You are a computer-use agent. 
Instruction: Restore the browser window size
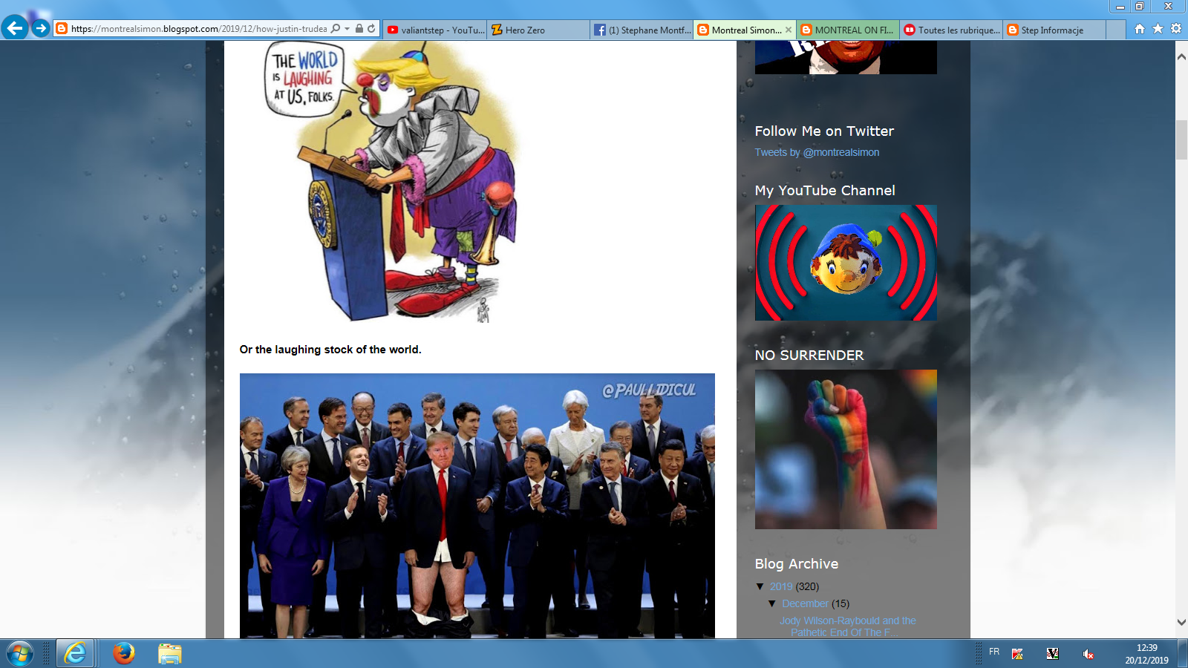pyautogui.click(x=1140, y=6)
